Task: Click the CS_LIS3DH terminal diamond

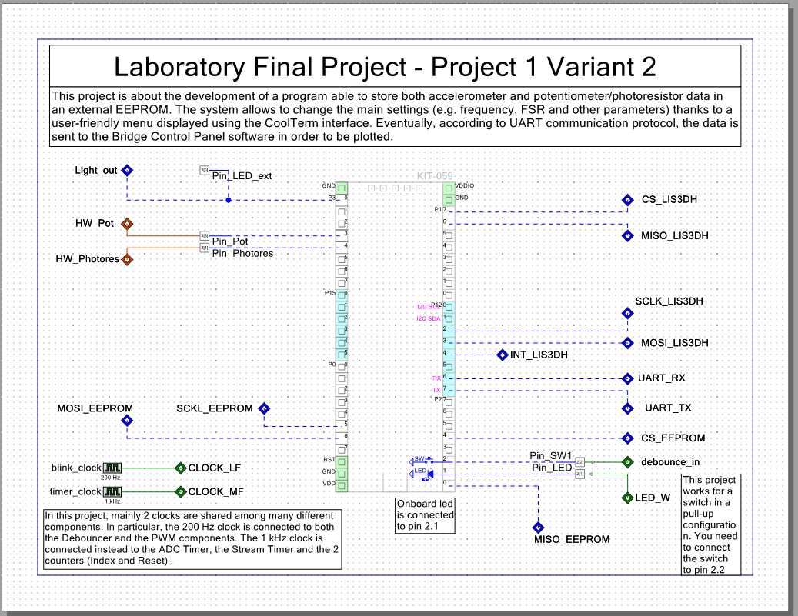Action: coord(627,199)
